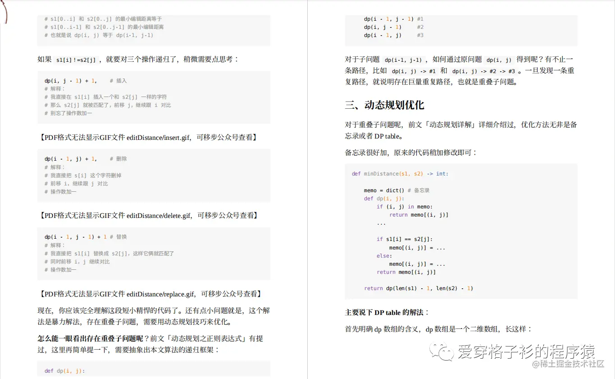The image size is (615, 379).
Task: Click code line 'dp(i - 1, j) #3'
Action: [393, 35]
